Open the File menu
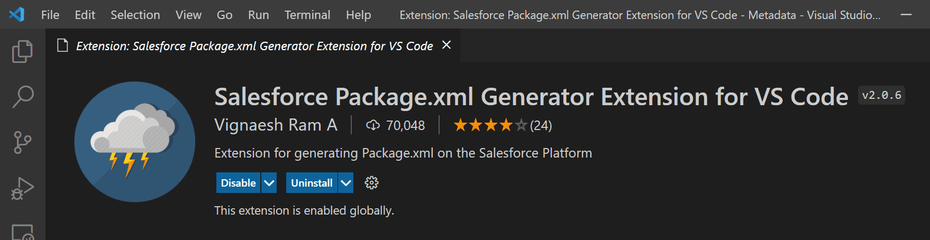The image size is (930, 240). click(50, 15)
